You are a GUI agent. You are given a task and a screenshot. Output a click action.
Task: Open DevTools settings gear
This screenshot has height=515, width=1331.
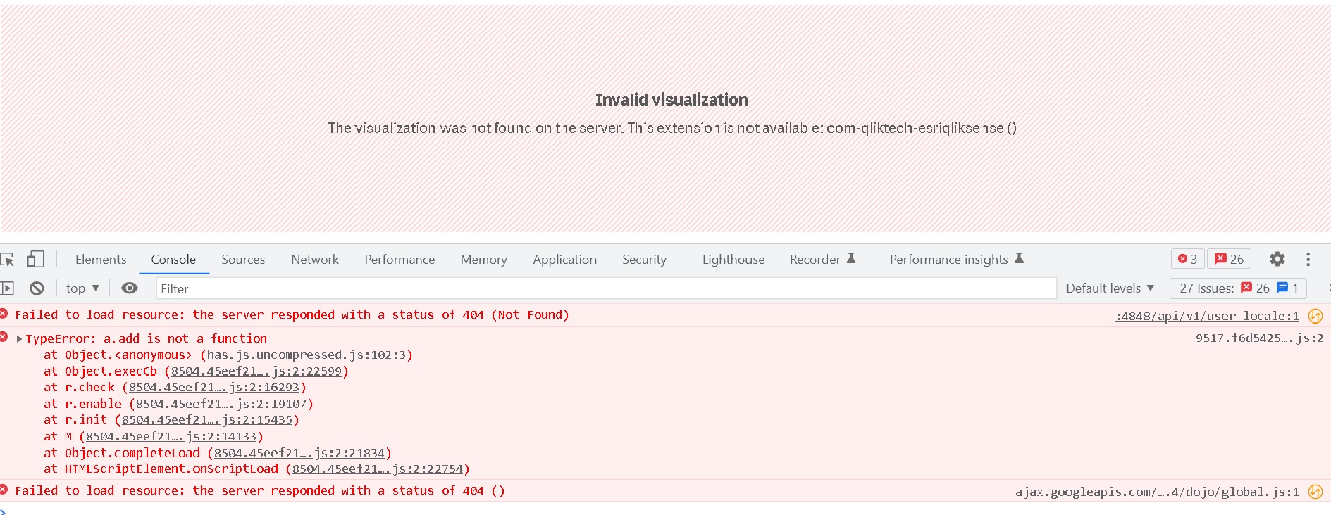pos(1277,260)
